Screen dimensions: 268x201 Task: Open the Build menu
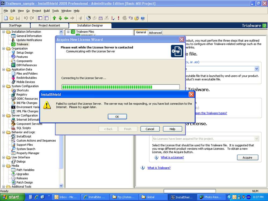(47, 11)
